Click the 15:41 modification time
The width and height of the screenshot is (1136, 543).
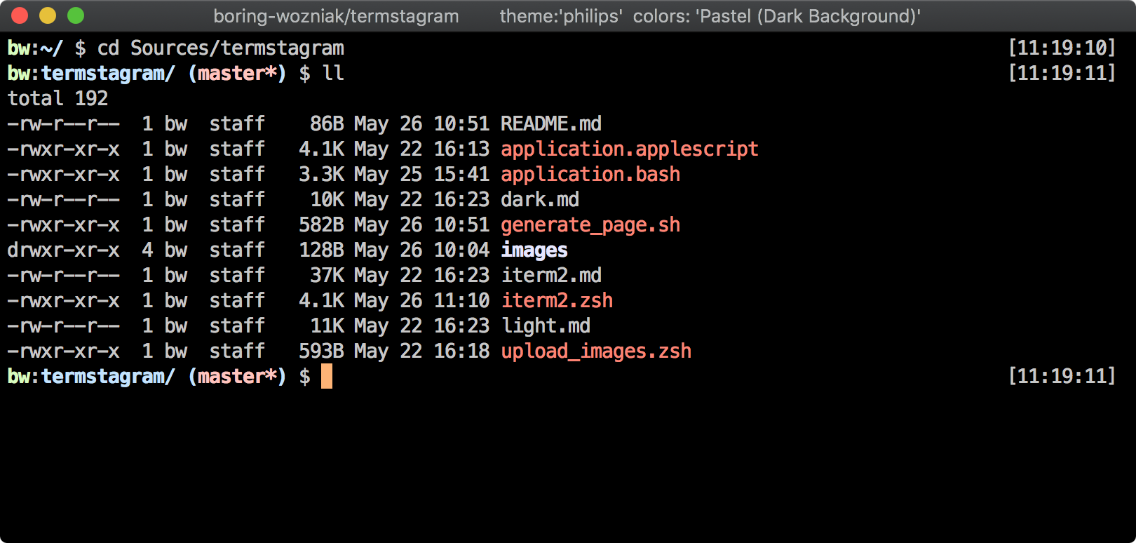point(461,175)
